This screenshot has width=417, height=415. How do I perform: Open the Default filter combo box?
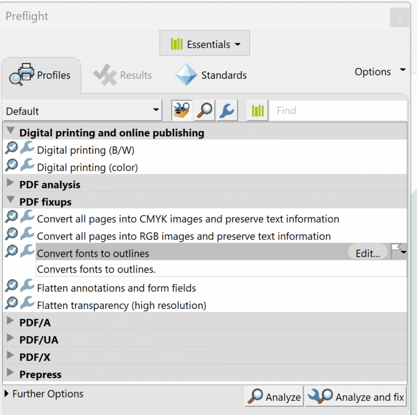(82, 110)
